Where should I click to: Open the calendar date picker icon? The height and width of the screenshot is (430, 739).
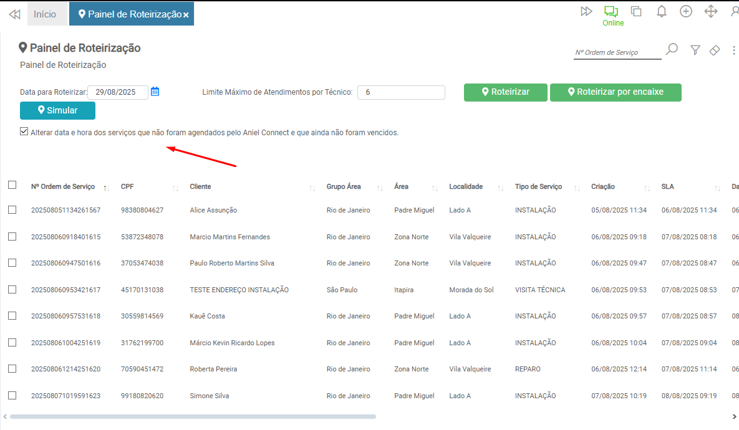point(155,92)
